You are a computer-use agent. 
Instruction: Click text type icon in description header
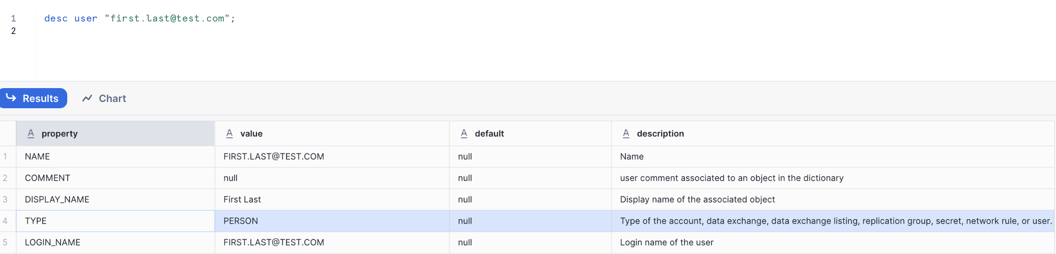pos(626,133)
